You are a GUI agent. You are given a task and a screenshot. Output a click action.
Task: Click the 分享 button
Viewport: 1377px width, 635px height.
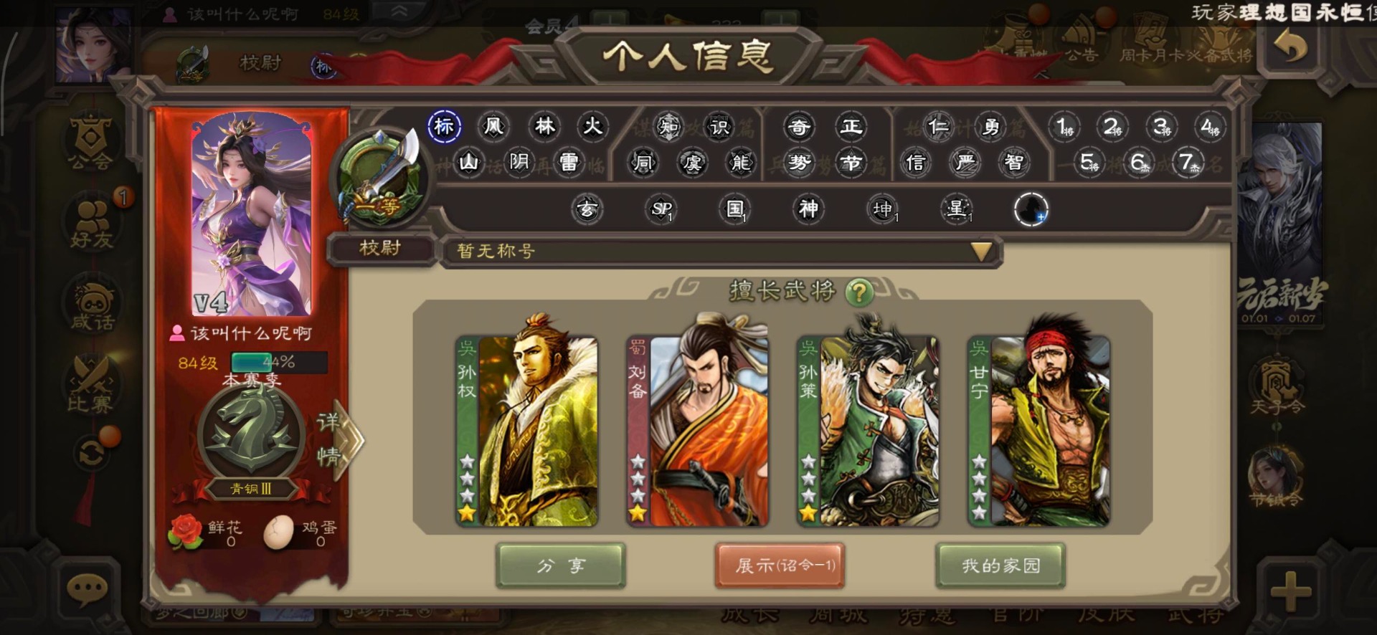pos(560,565)
